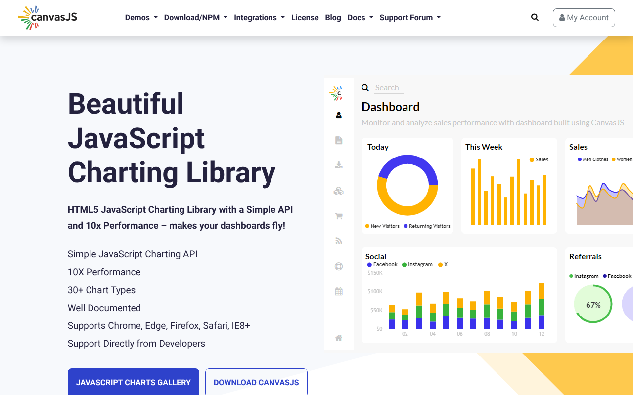Viewport: 633px width, 395px height.
Task: Expand the Integrations dropdown menu
Action: tap(259, 18)
